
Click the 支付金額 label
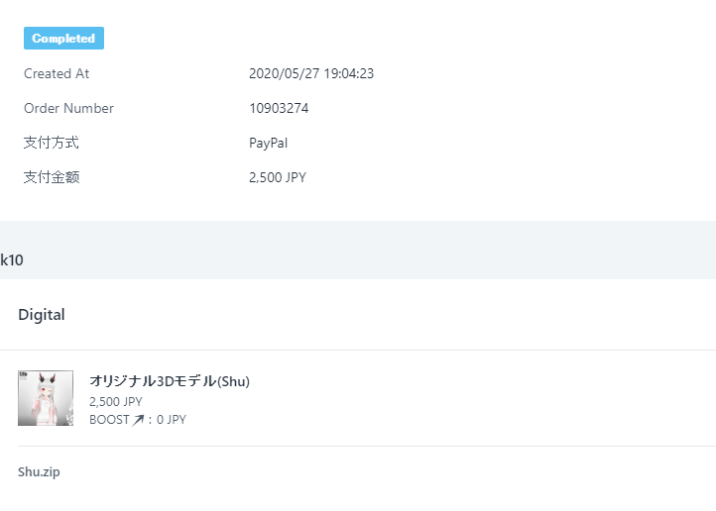pos(52,178)
